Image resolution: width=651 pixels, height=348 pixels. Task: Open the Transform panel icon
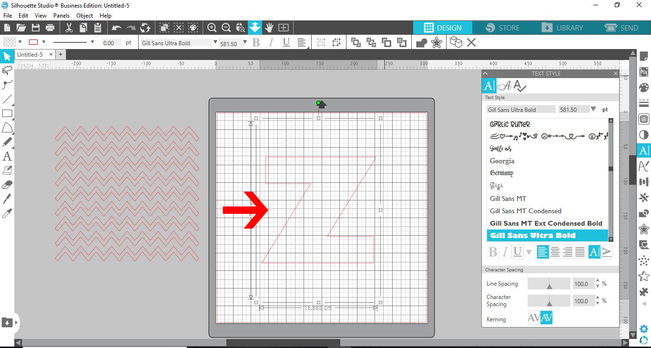[644, 181]
